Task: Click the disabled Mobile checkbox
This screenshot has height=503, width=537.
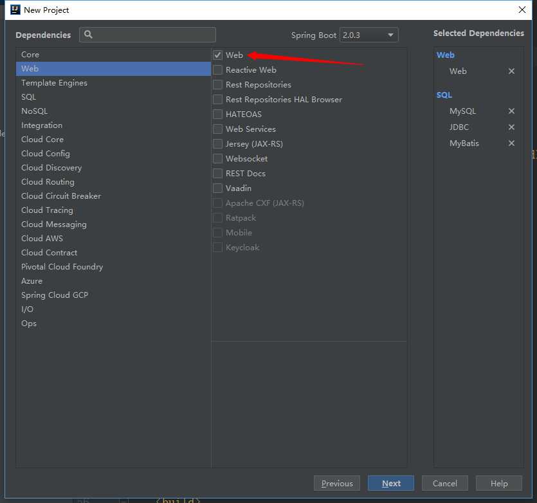Action: 218,233
